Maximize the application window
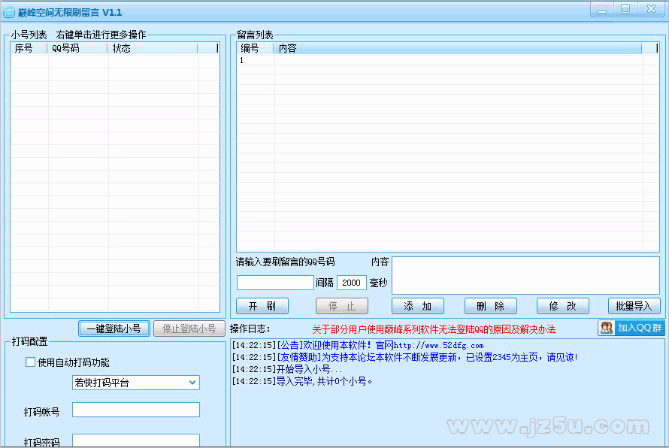 (x=625, y=9)
